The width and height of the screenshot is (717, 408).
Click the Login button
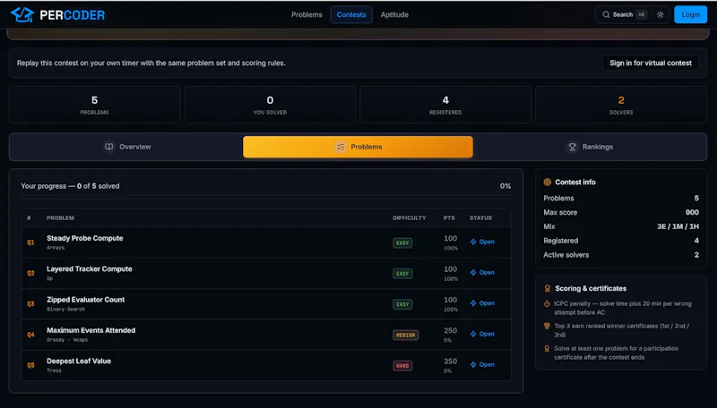[690, 14]
